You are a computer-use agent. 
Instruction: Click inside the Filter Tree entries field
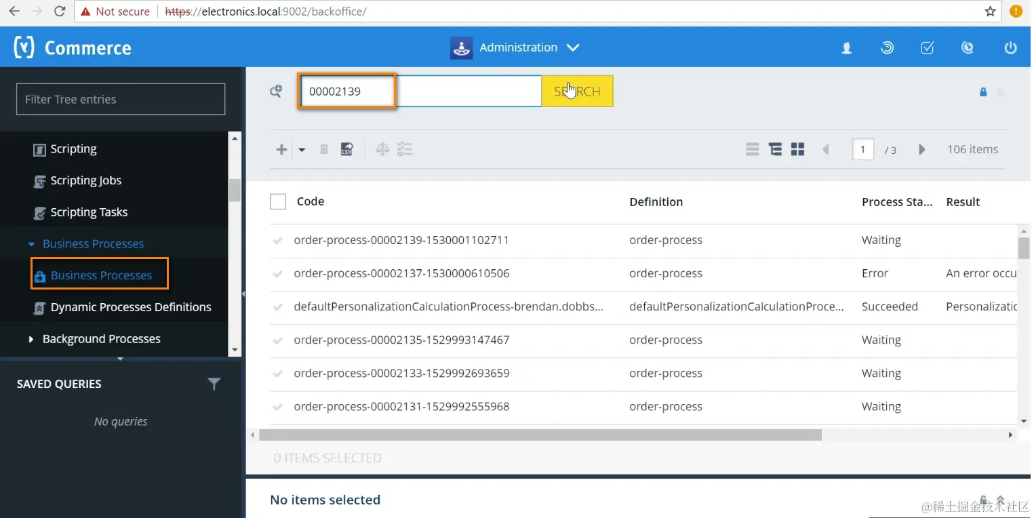120,99
